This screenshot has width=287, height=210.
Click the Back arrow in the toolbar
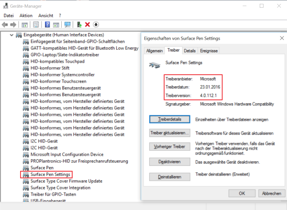pos(5,24)
